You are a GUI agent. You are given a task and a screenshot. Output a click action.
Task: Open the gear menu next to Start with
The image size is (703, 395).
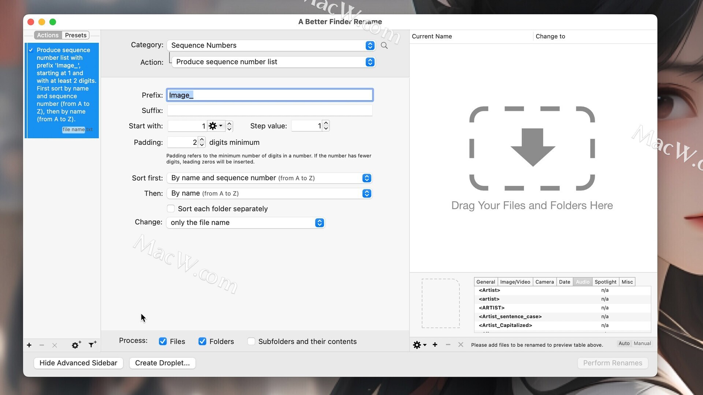215,126
